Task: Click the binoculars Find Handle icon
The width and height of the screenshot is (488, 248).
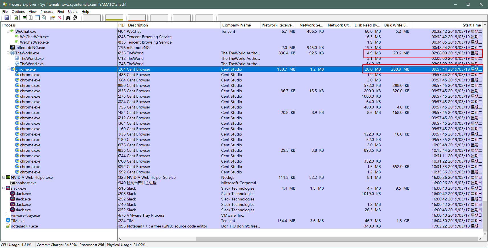Action: tap(68, 18)
